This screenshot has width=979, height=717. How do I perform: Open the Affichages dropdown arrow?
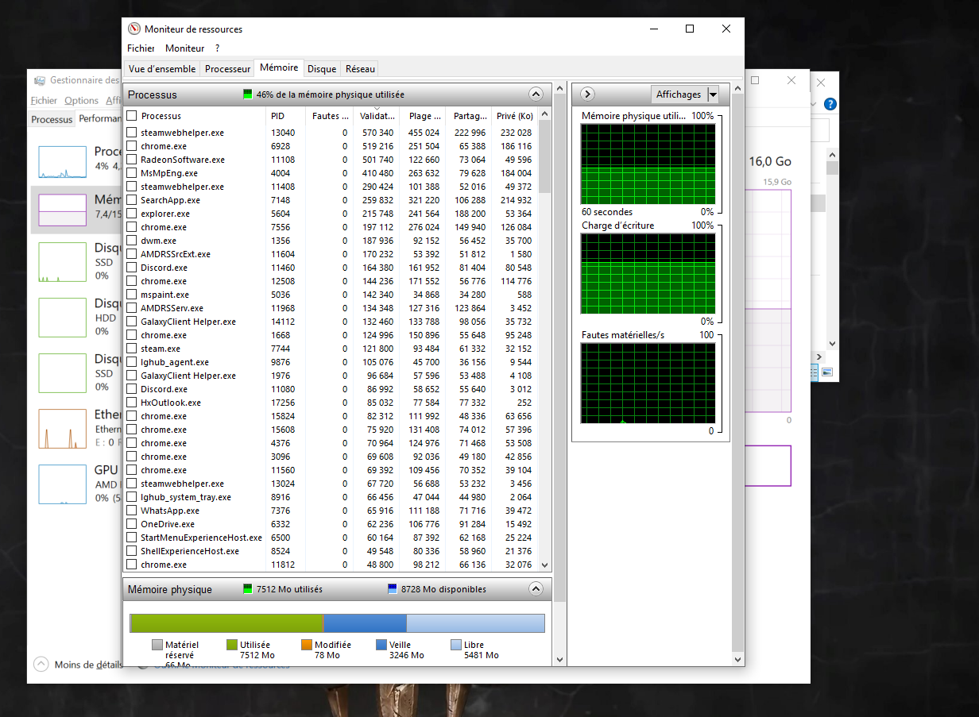[713, 94]
